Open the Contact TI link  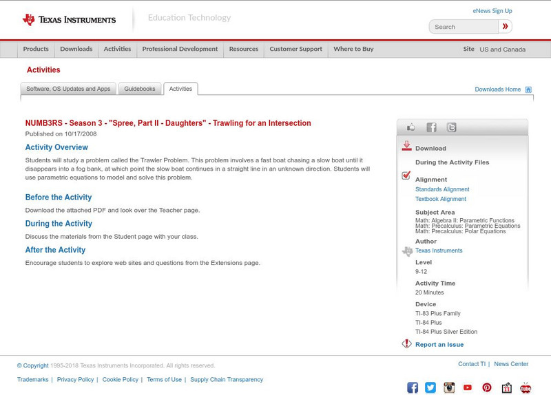tap(472, 364)
